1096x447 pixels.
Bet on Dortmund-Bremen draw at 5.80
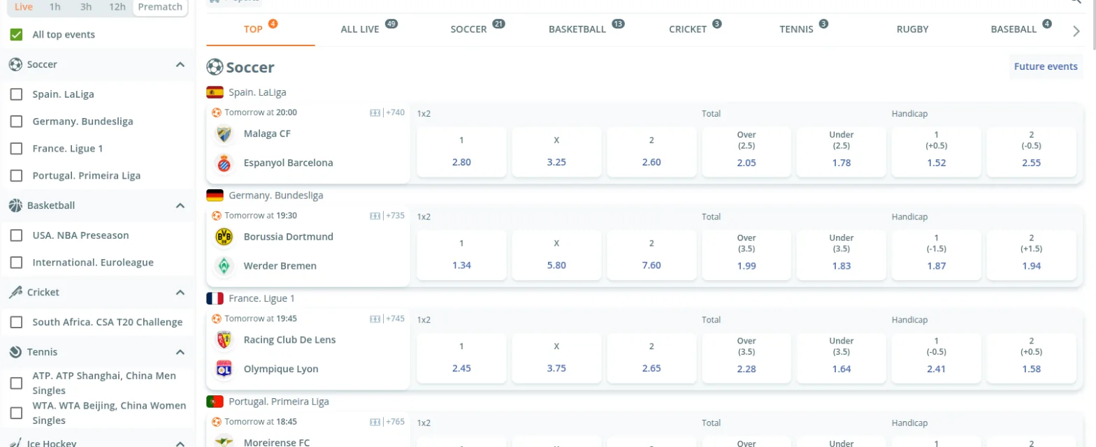[x=556, y=255]
